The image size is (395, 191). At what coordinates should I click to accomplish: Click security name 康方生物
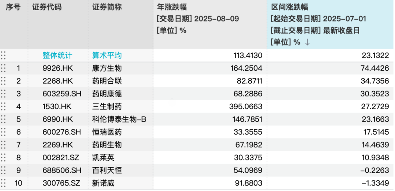[x=107, y=68]
